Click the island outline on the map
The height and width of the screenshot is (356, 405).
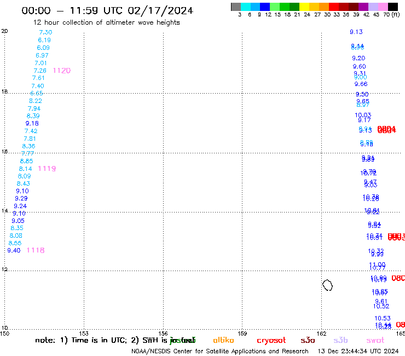[327, 285]
